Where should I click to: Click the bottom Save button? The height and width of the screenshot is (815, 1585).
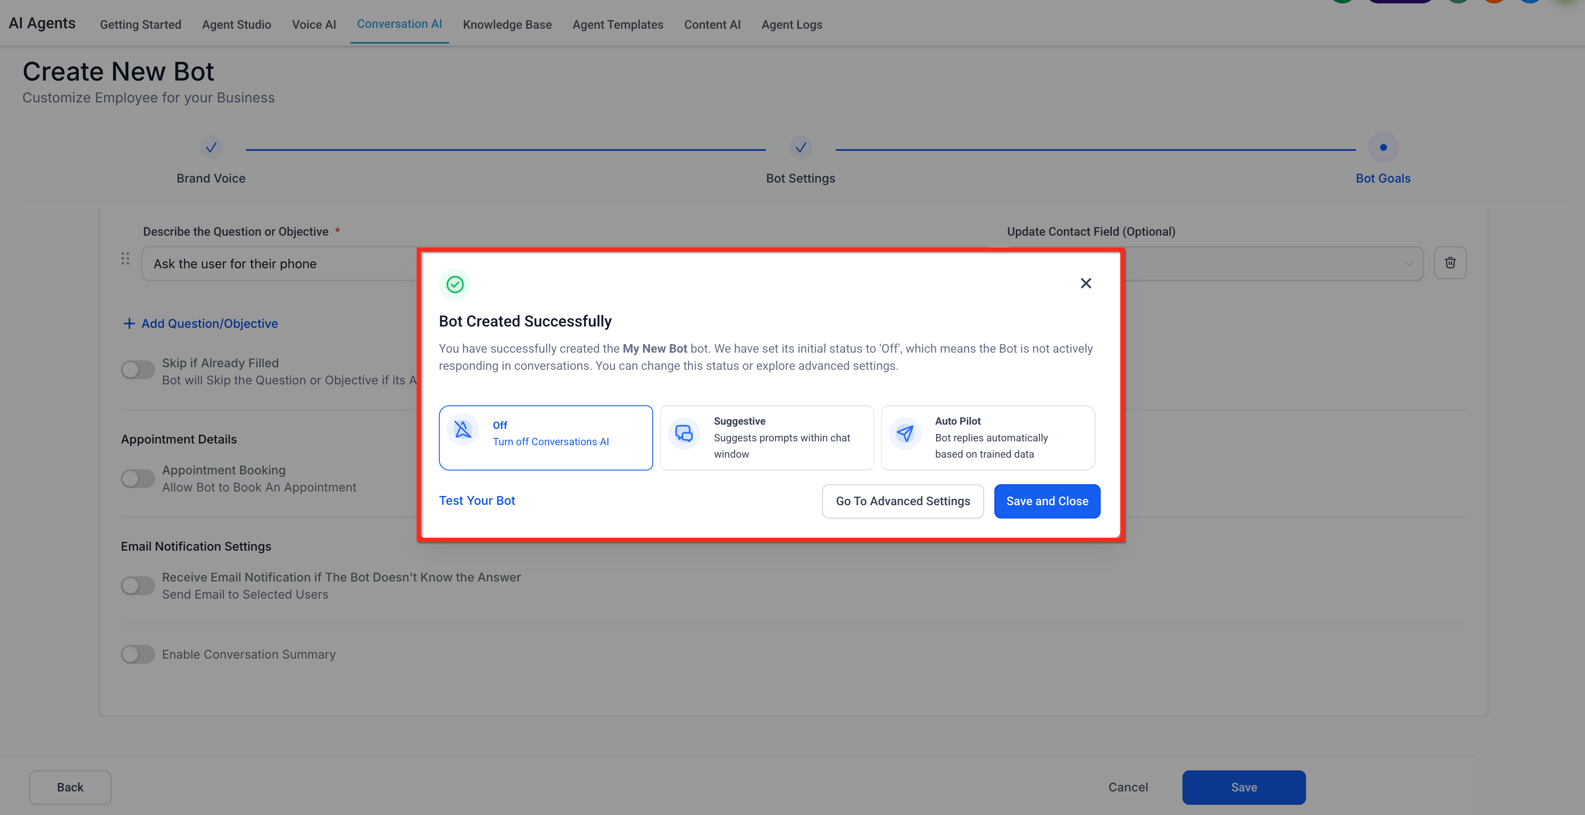click(1243, 787)
